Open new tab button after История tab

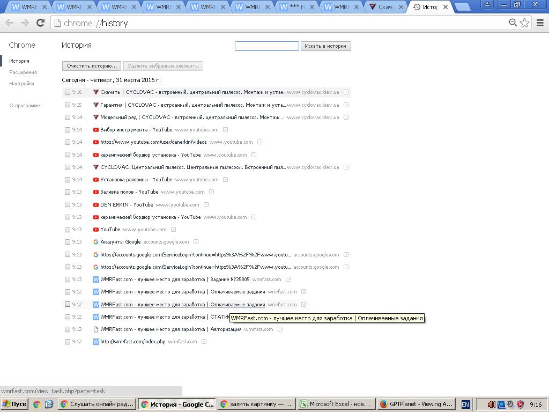tap(463, 7)
